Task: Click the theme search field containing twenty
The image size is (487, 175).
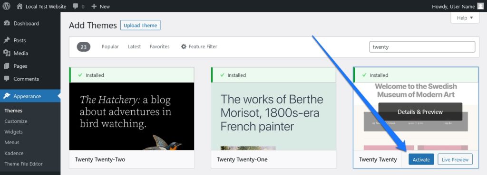Action: [422, 47]
